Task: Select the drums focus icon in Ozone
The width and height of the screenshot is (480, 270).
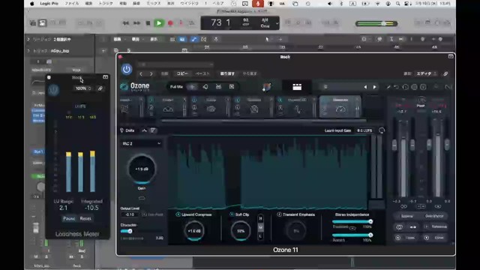Action: [x=218, y=87]
